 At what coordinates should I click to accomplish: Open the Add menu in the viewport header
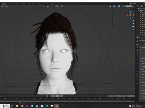(x=2, y=6)
